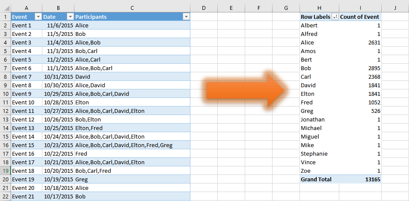Select column G header

286,8
